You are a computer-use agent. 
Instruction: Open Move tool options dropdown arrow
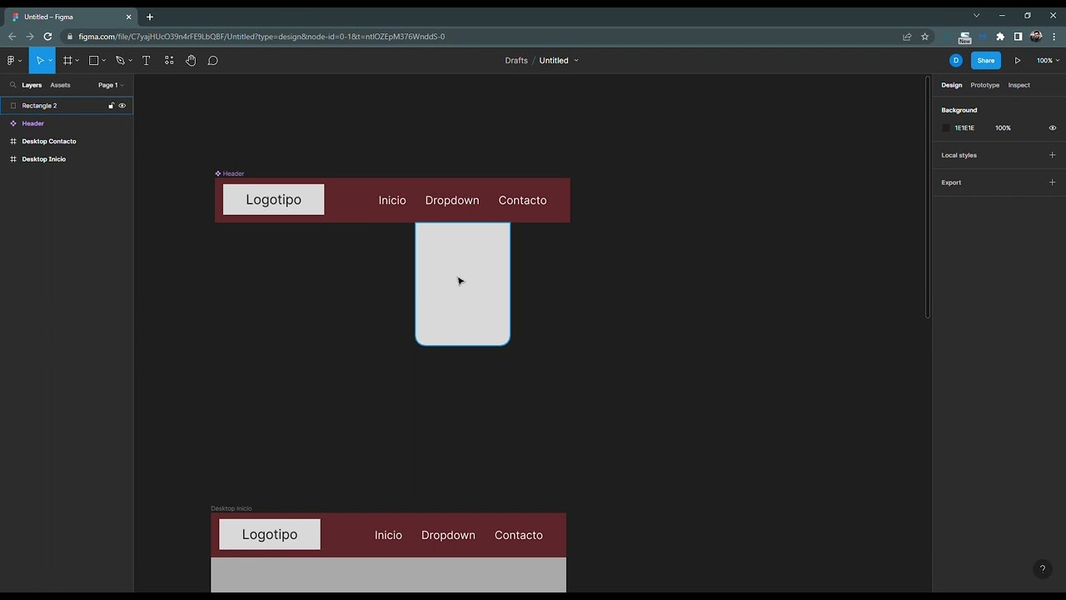pyautogui.click(x=50, y=60)
